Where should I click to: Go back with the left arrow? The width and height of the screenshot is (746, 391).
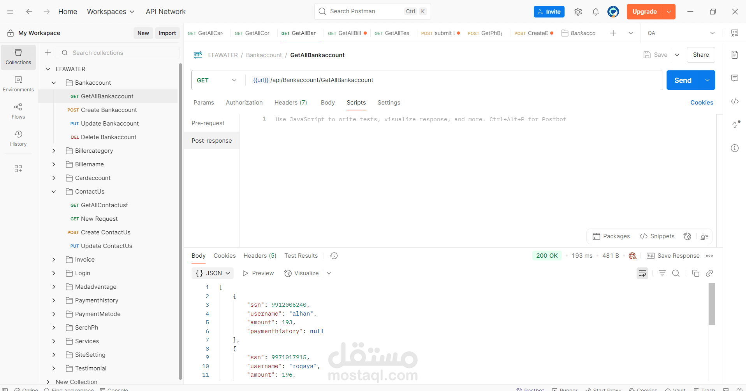tap(29, 12)
